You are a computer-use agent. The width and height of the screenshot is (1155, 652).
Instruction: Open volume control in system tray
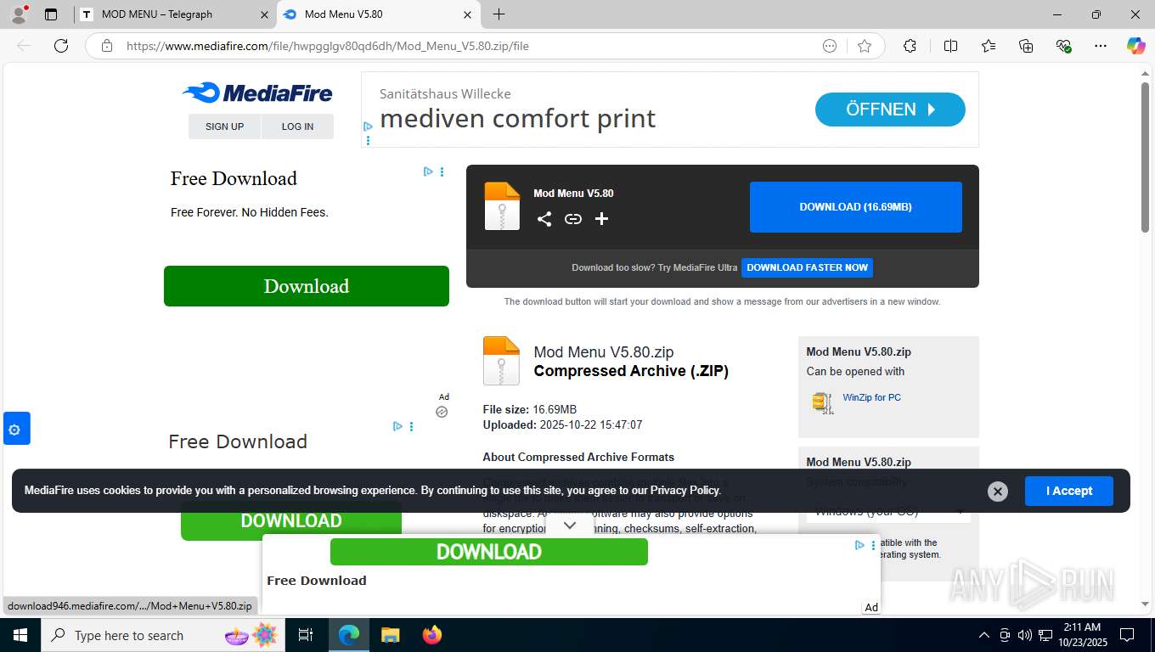(1025, 635)
